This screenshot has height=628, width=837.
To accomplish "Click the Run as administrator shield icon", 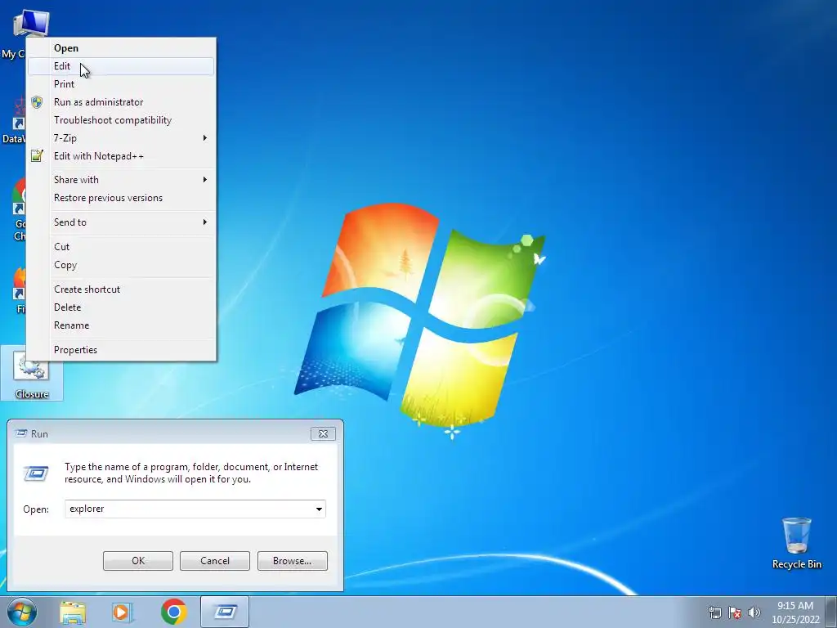I will click(37, 102).
